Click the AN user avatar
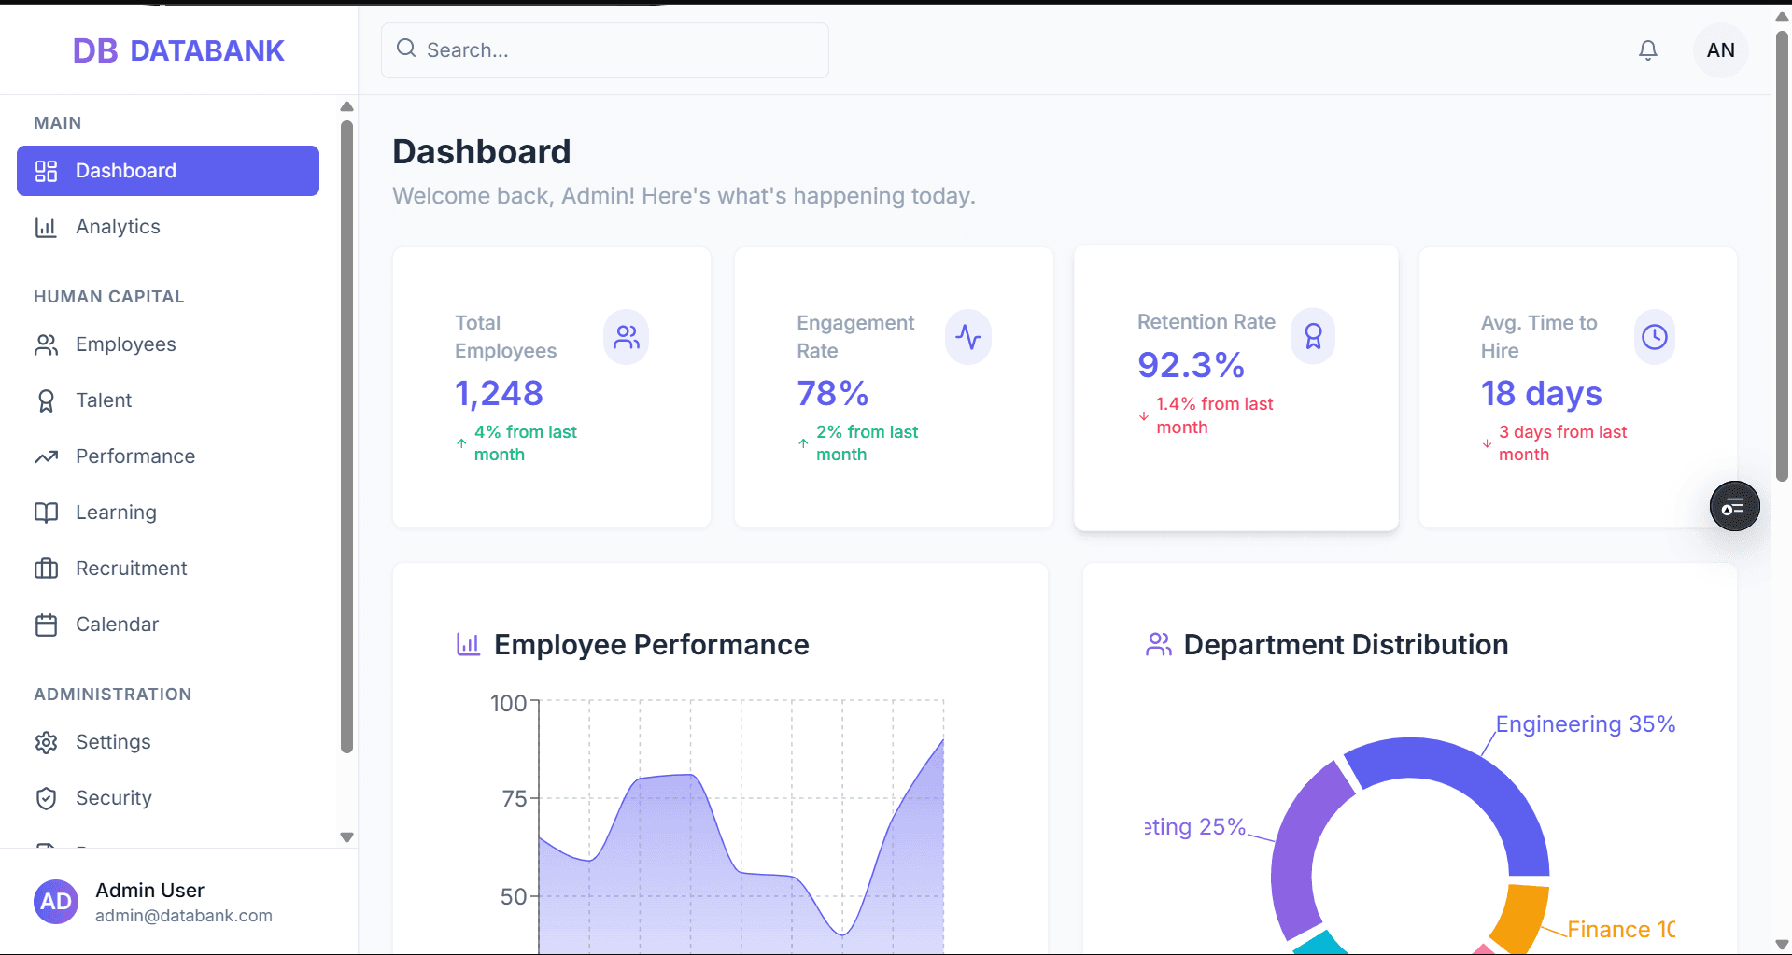The height and width of the screenshot is (955, 1792). point(1720,50)
